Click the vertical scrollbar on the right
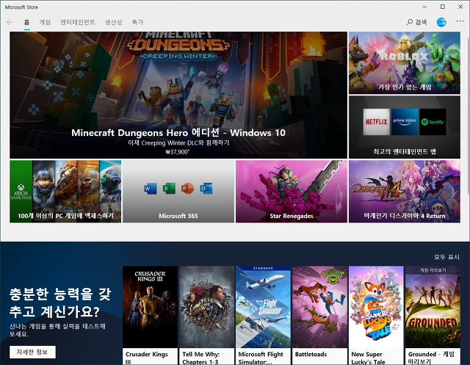Viewport: 470px width, 365px height. click(468, 112)
